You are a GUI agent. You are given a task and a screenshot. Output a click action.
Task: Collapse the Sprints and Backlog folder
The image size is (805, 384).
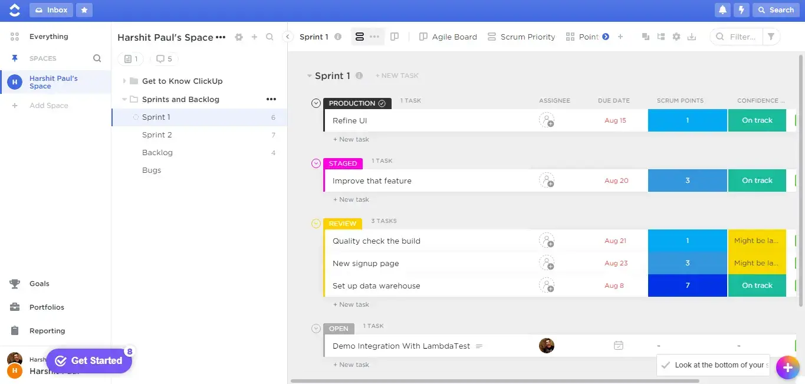[123, 99]
